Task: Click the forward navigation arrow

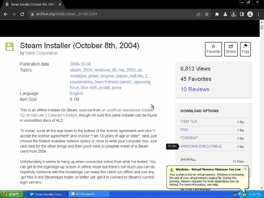Action: 14,14
